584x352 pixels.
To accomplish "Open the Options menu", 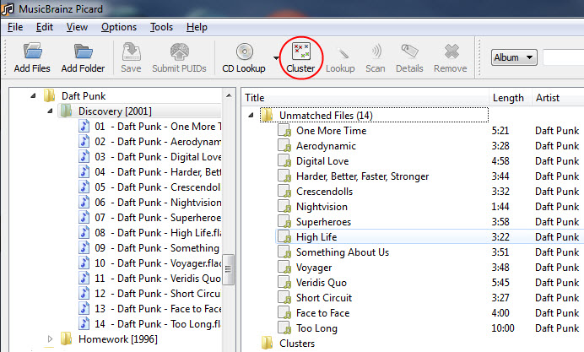I will click(x=118, y=27).
